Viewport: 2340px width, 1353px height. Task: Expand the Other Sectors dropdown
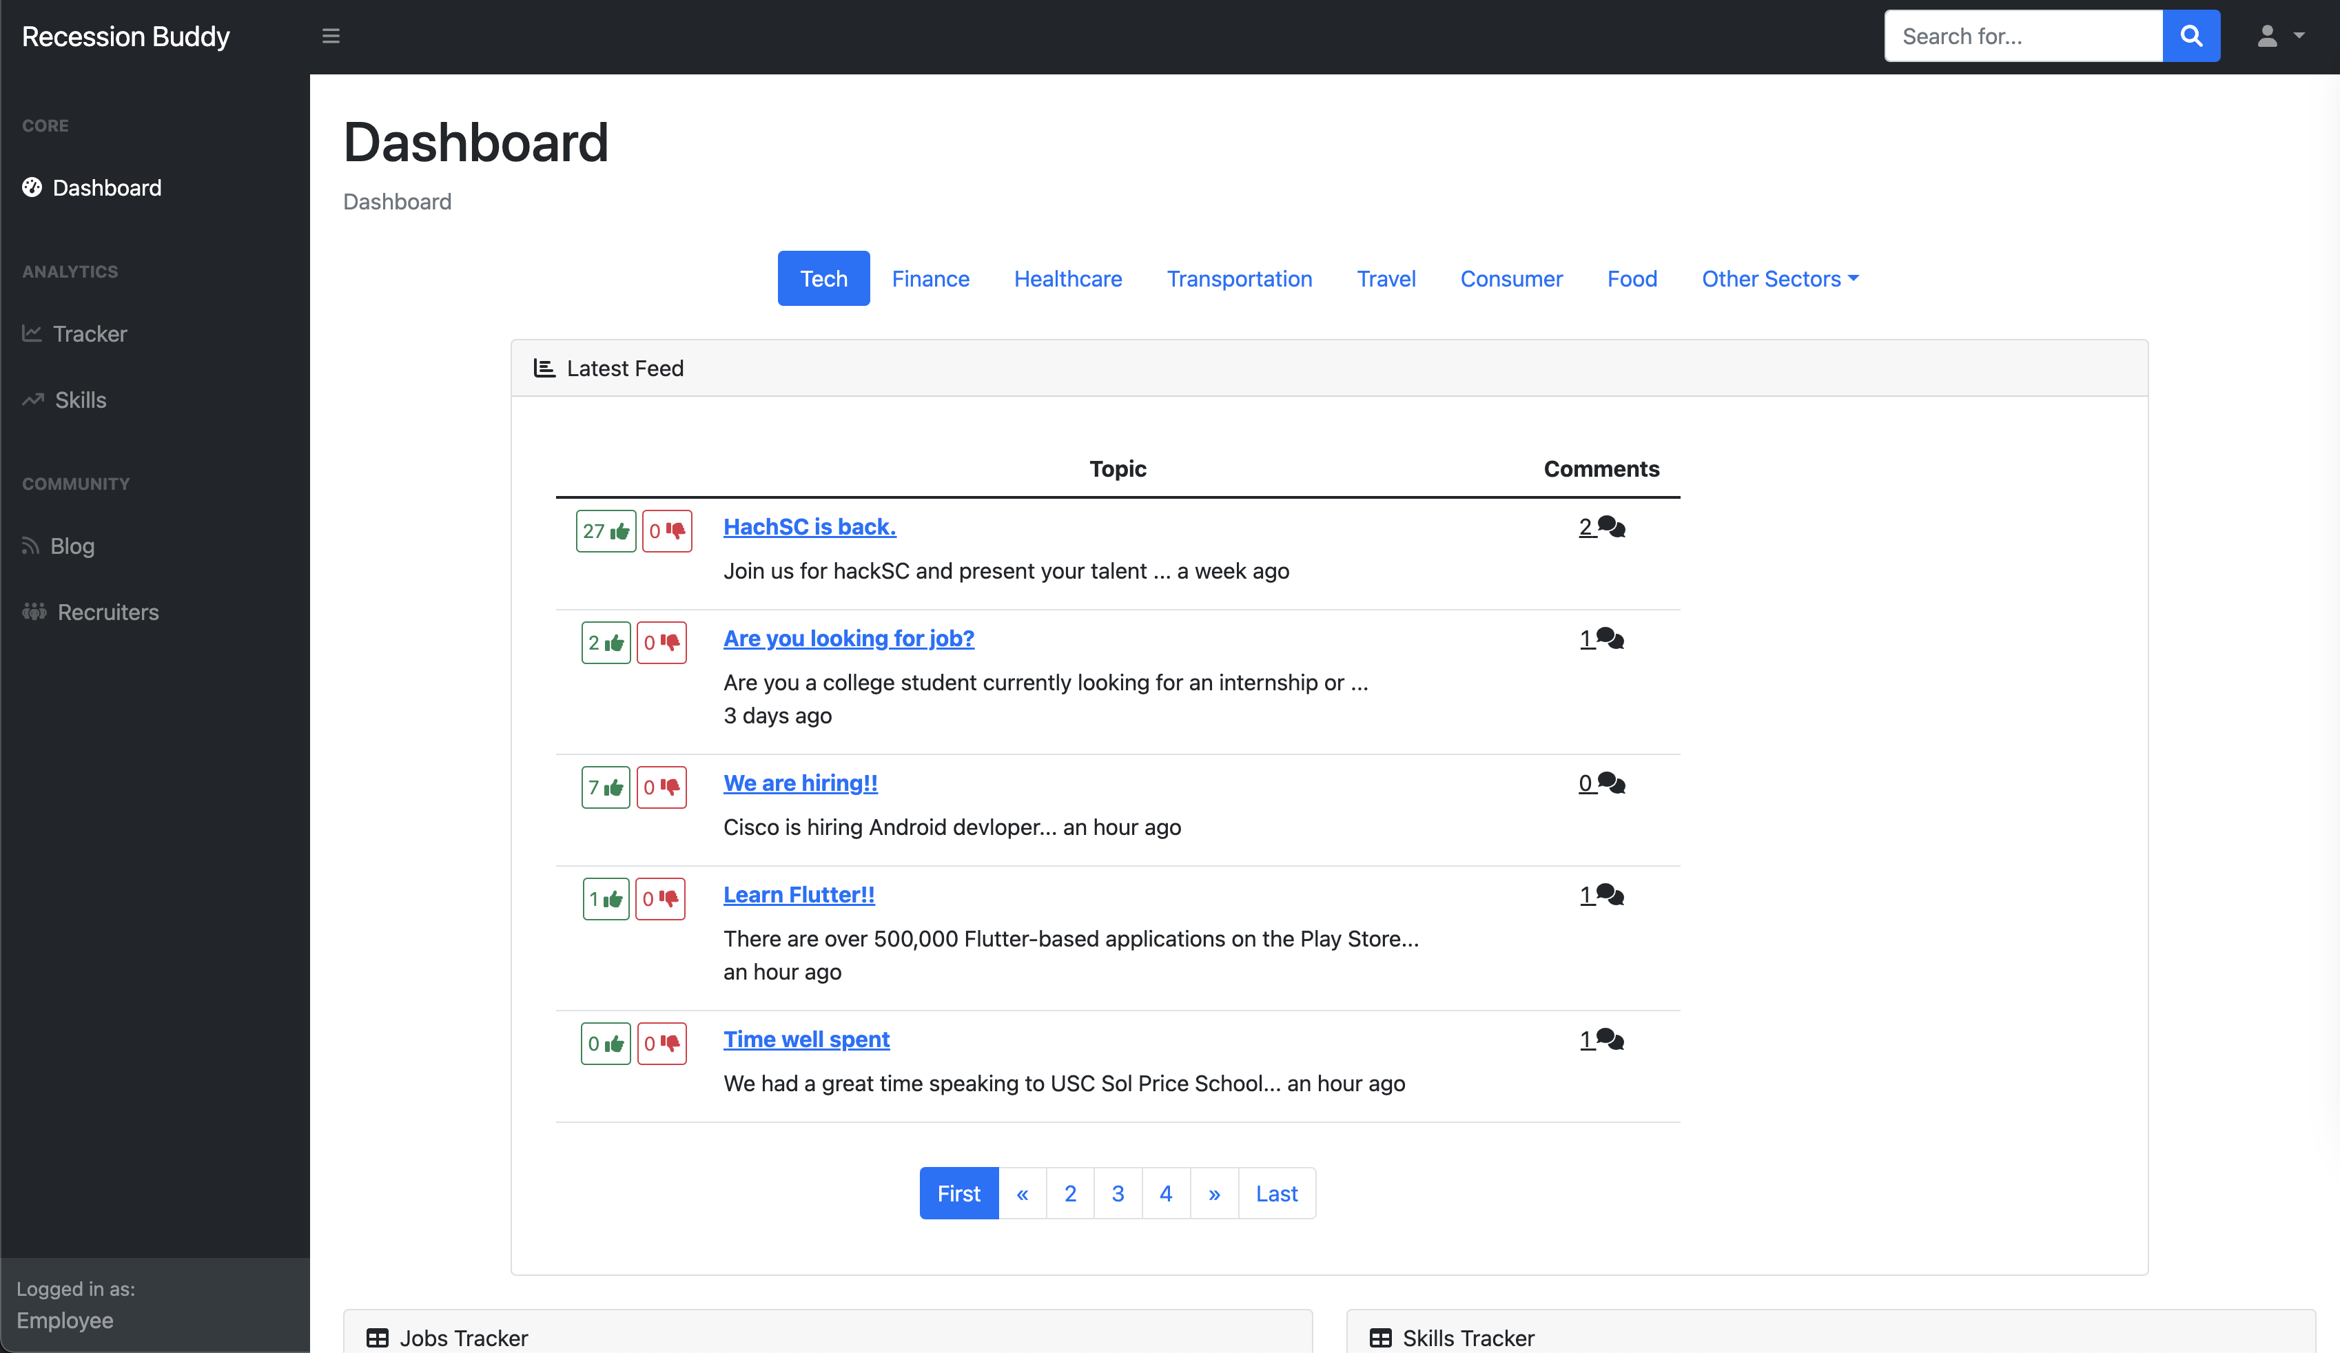[1779, 278]
